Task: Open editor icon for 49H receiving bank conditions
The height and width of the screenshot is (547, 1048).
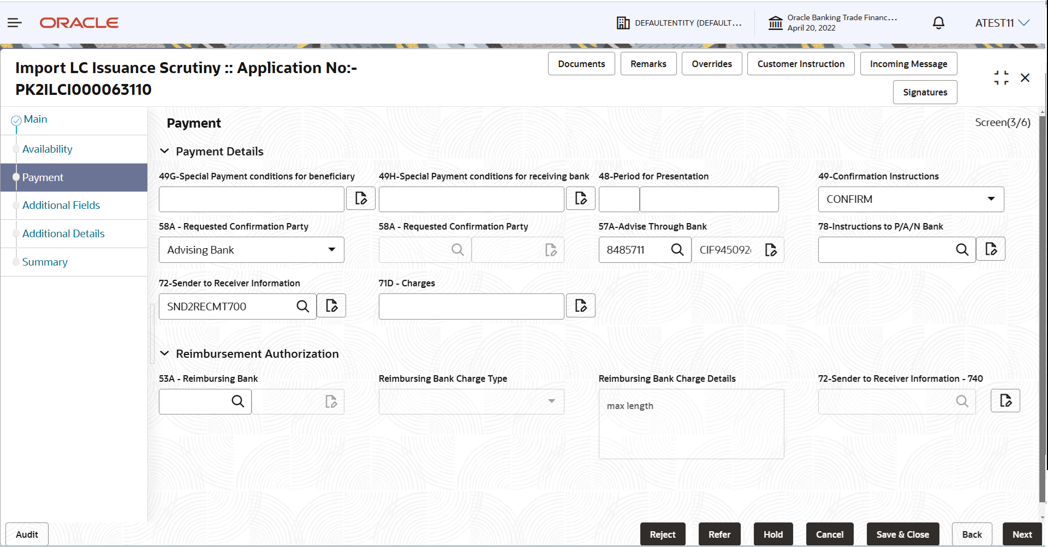Action: 581,199
